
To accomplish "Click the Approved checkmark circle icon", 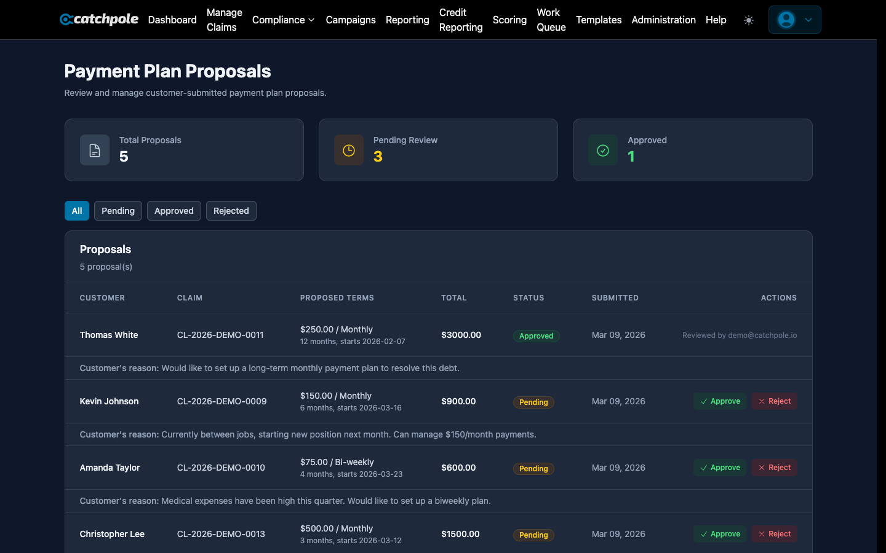I will pos(602,150).
